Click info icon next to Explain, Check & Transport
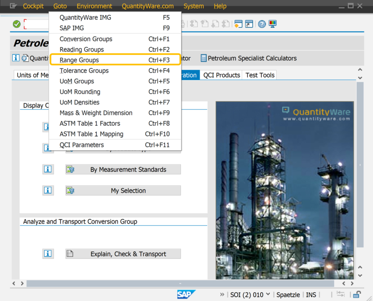The height and width of the screenshot is (301, 373). tap(48, 253)
